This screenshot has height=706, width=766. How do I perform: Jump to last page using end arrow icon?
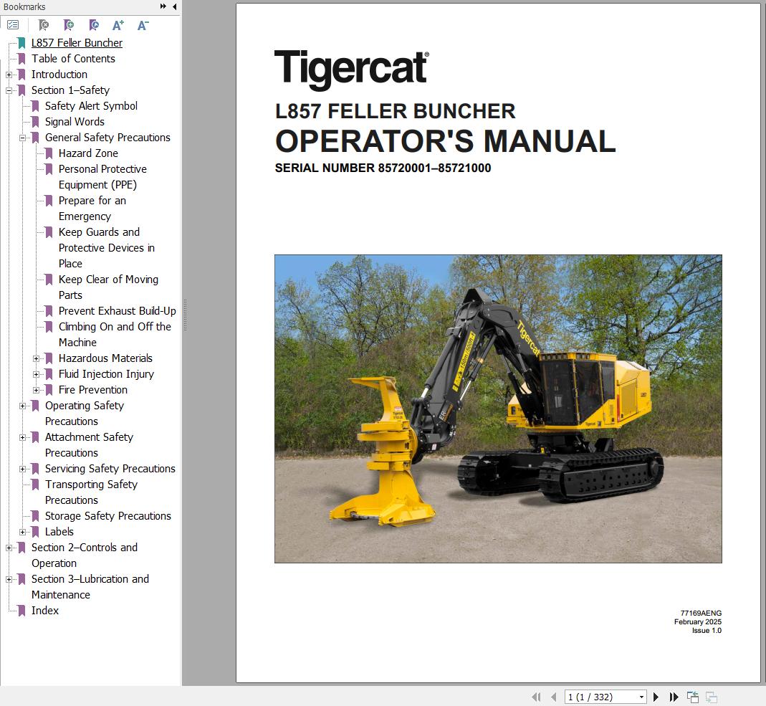pyautogui.click(x=674, y=697)
